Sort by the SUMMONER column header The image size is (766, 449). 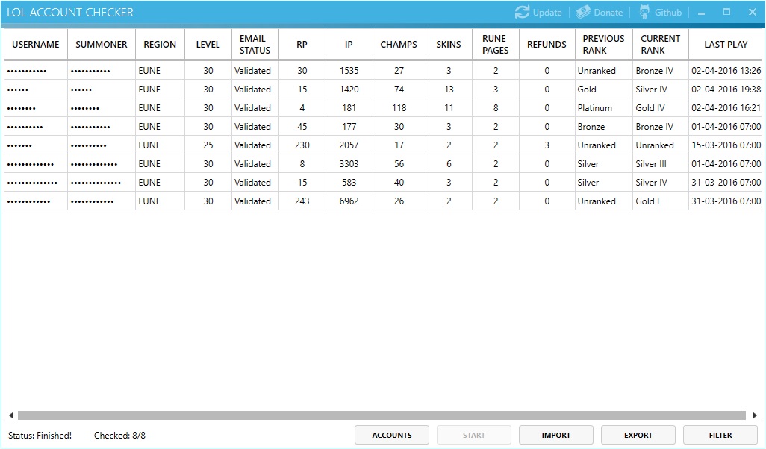(x=101, y=45)
